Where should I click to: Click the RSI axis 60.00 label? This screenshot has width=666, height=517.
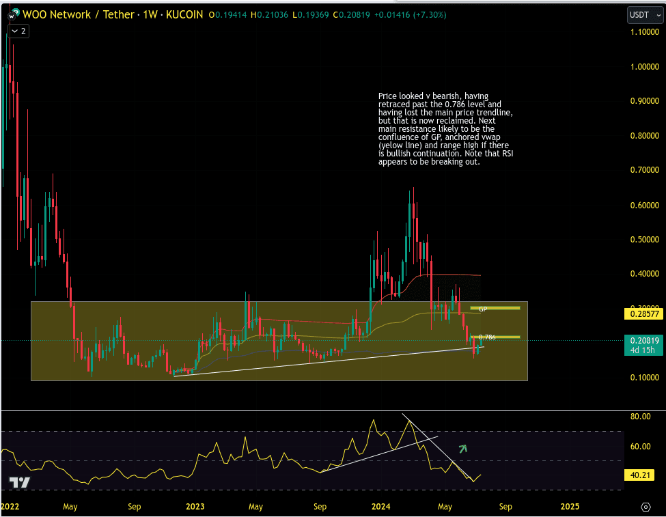coord(640,446)
